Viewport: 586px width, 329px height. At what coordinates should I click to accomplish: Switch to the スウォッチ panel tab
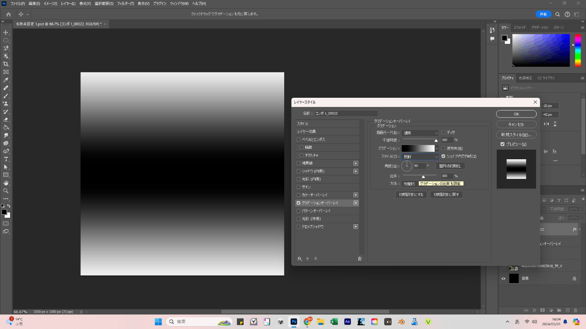519,27
